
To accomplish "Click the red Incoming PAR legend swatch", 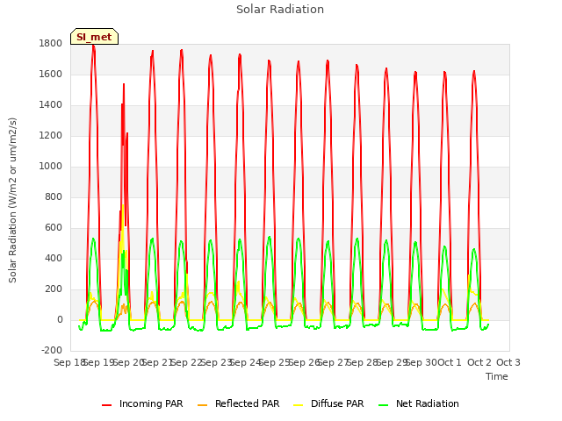I will click(107, 404).
